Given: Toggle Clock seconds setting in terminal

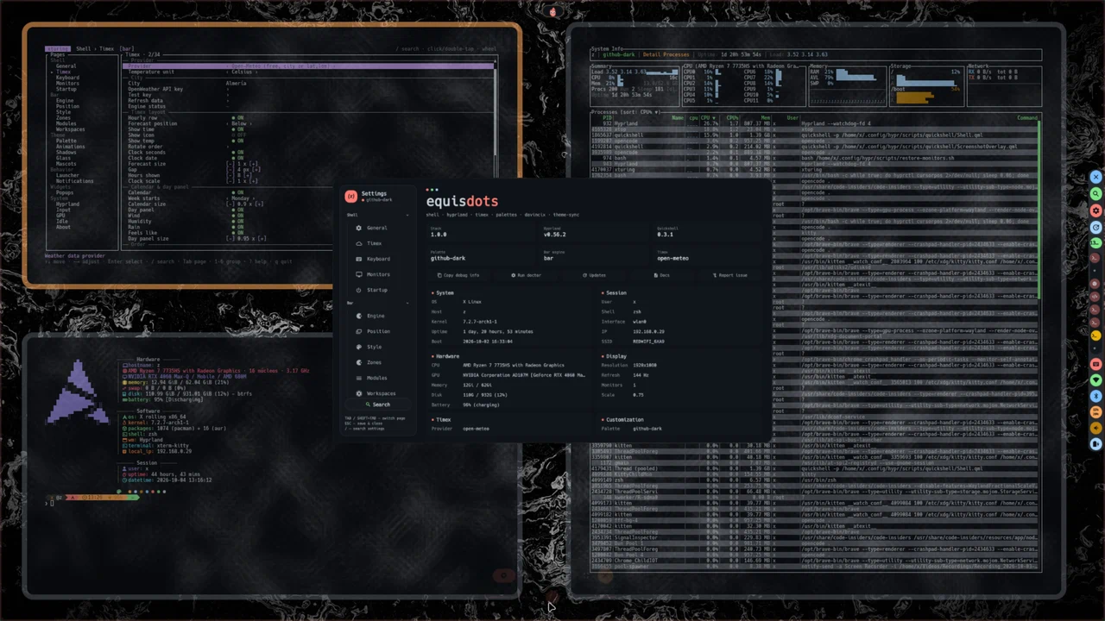Looking at the screenshot, I should pyautogui.click(x=237, y=153).
